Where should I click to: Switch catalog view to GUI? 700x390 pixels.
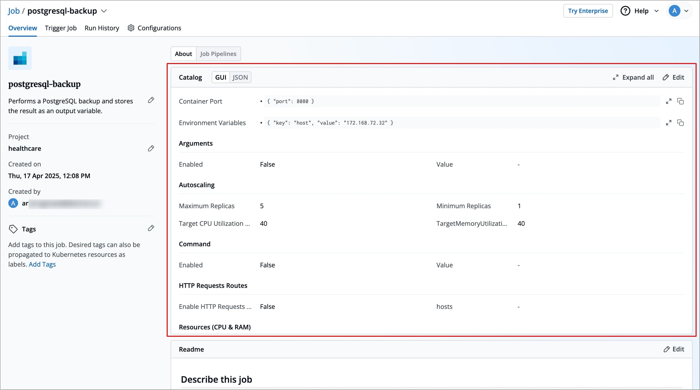(x=221, y=77)
